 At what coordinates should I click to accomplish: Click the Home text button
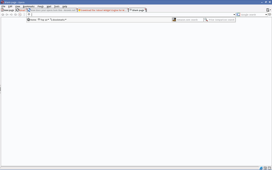33,20
